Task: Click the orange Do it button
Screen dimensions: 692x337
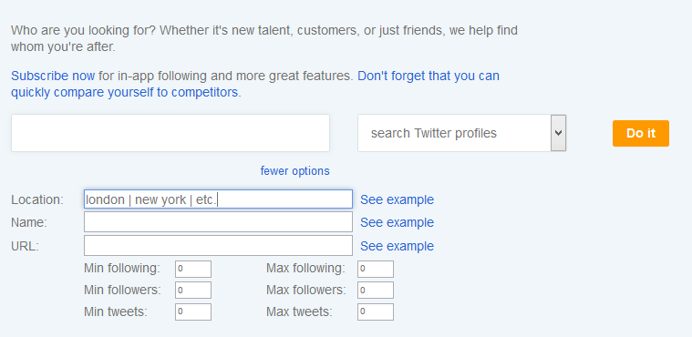Action: pos(640,133)
